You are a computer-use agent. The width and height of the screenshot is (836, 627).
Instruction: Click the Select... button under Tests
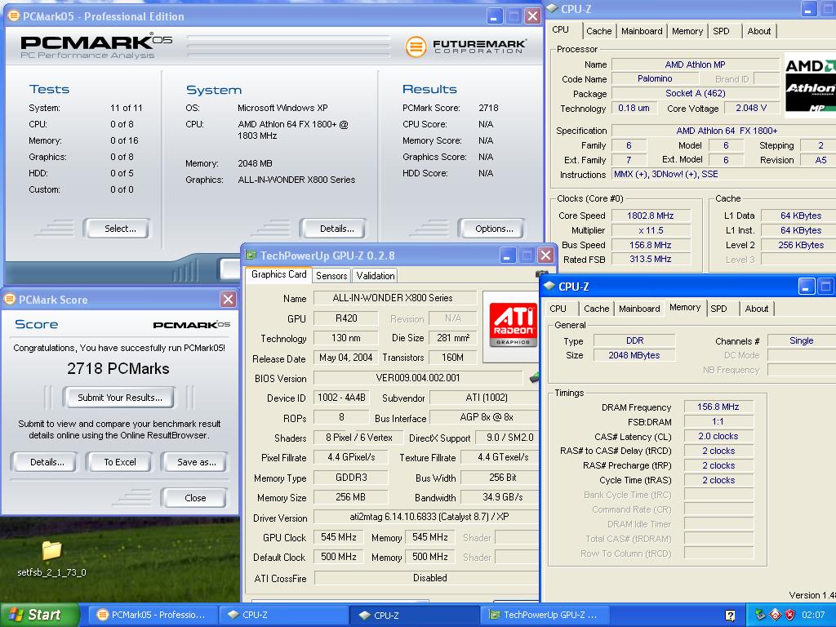118,229
